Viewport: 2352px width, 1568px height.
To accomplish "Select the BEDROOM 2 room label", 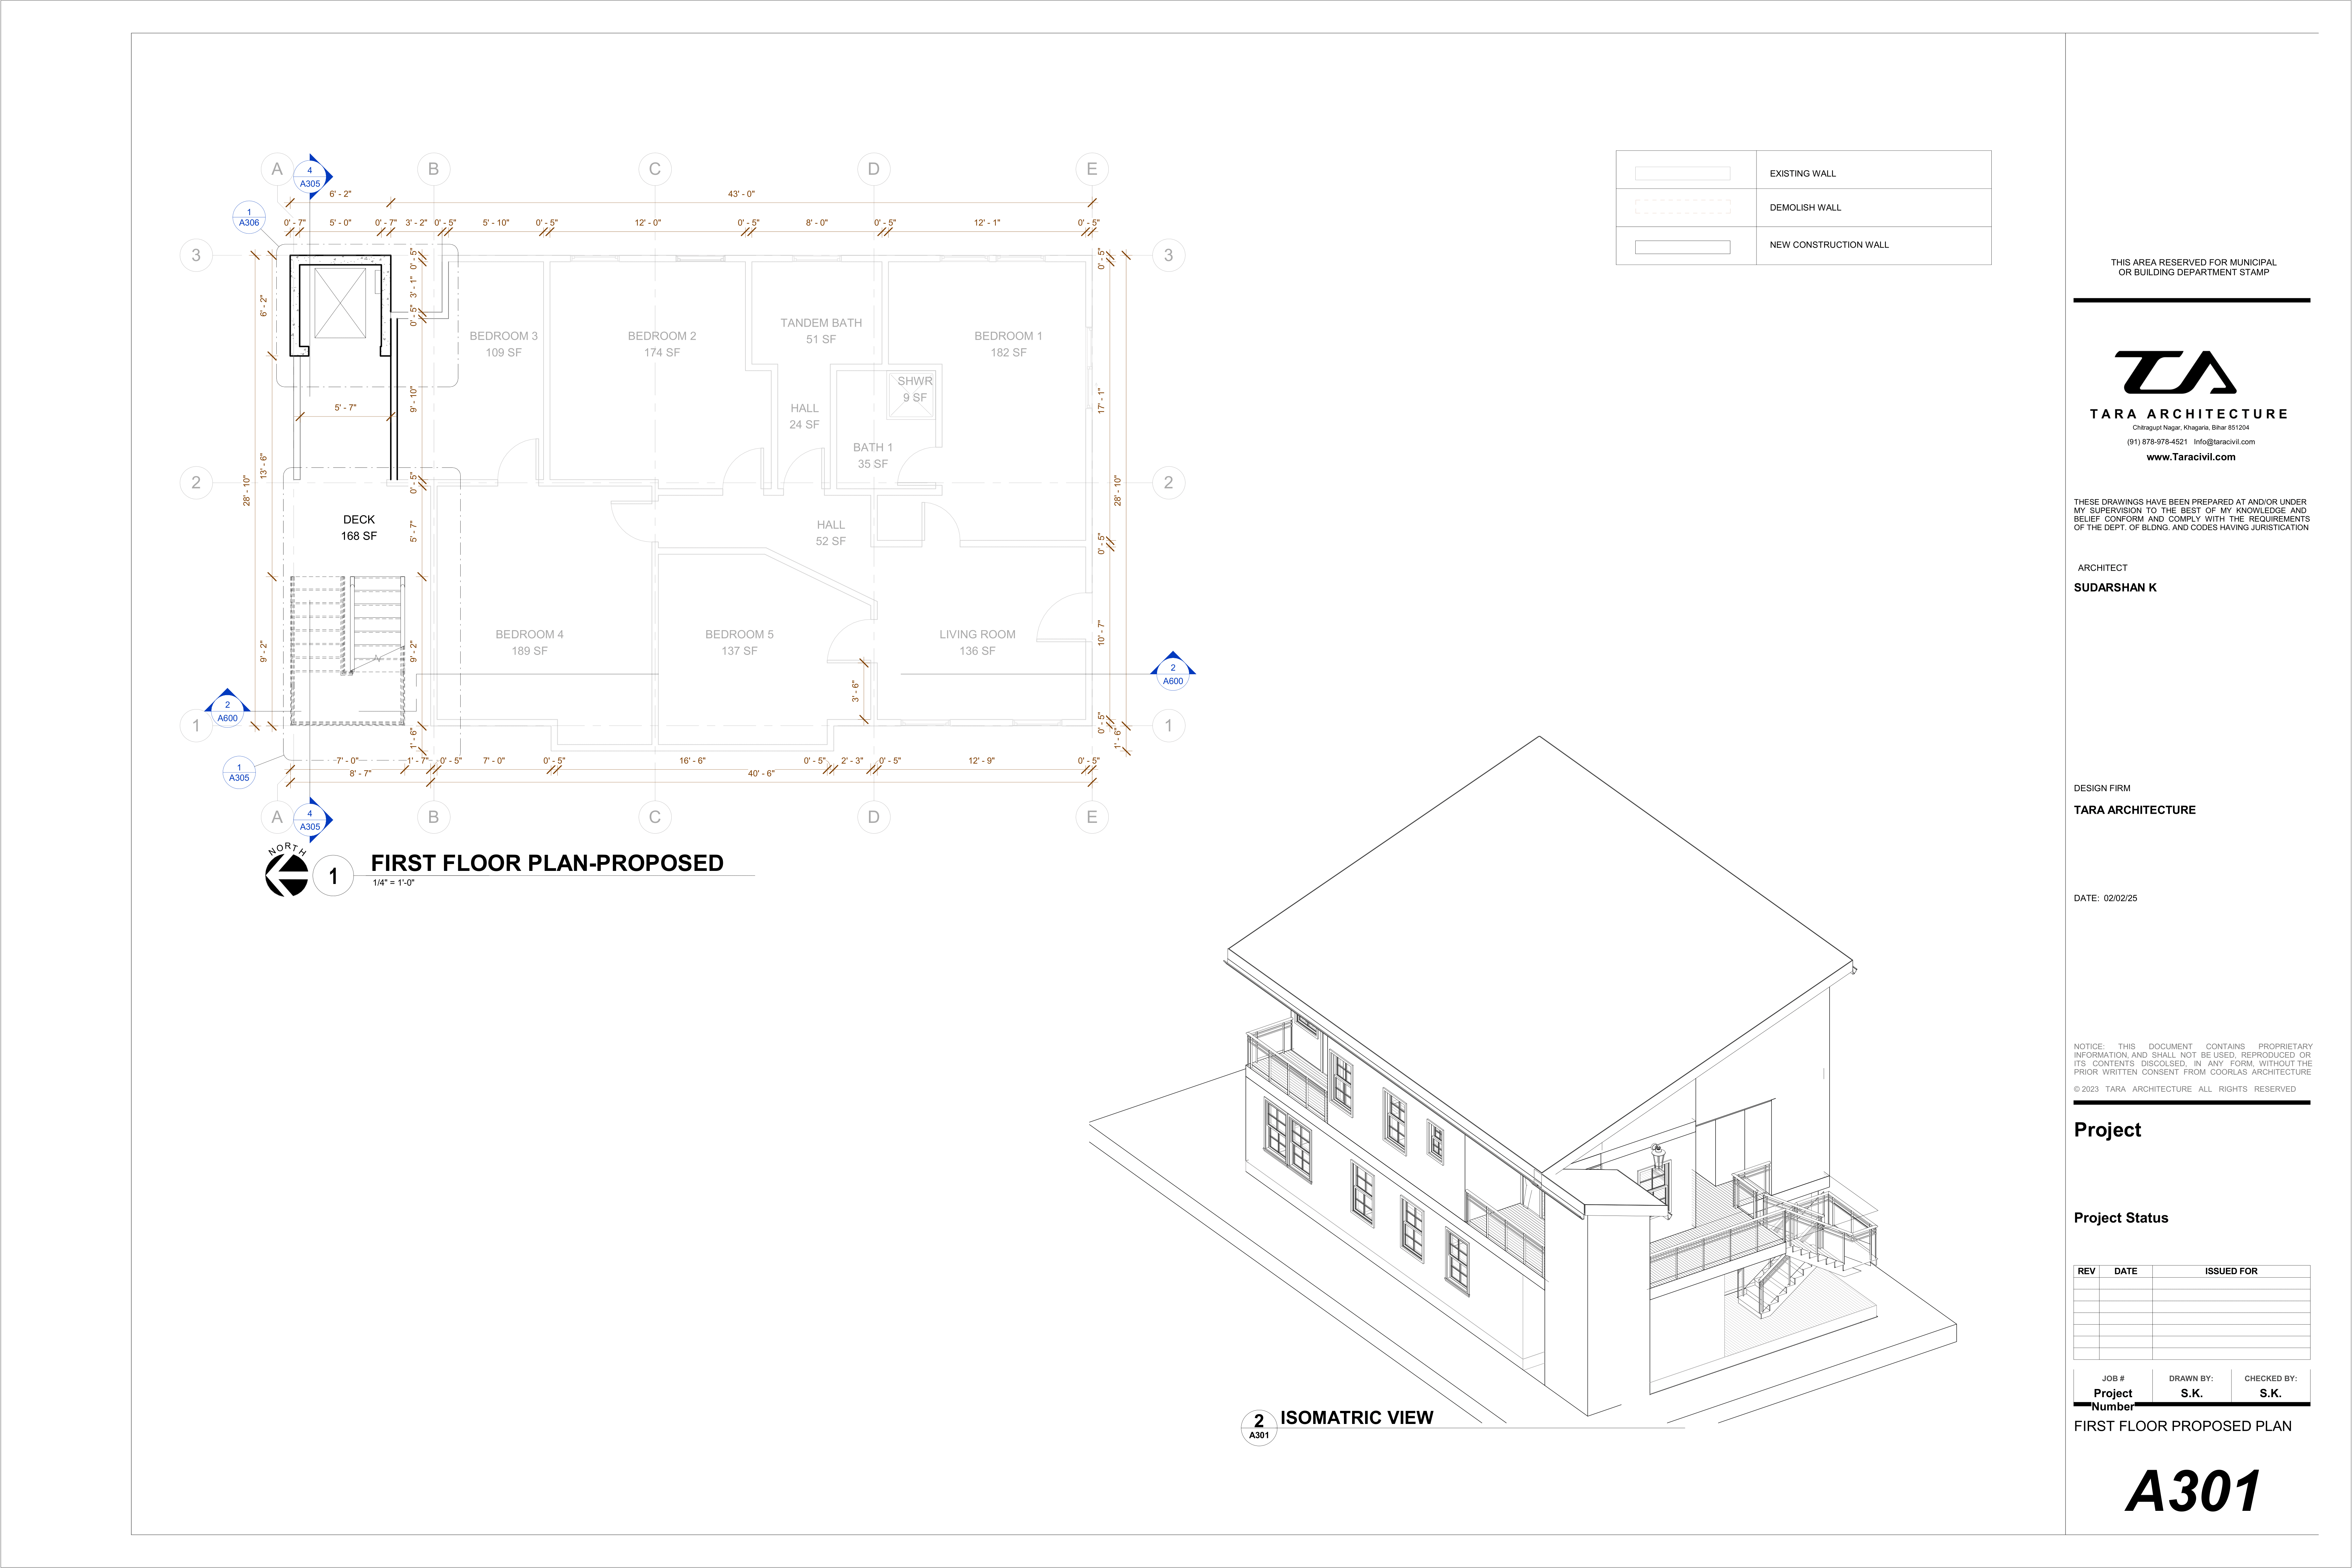I will pos(662,344).
